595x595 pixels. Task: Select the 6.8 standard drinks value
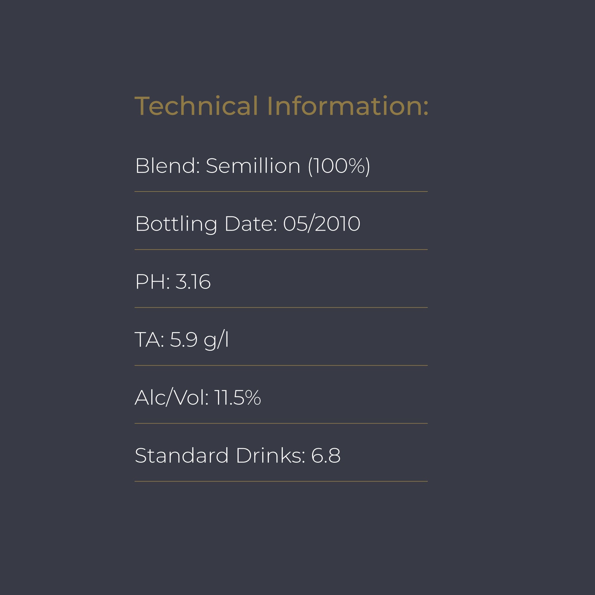pos(326,456)
